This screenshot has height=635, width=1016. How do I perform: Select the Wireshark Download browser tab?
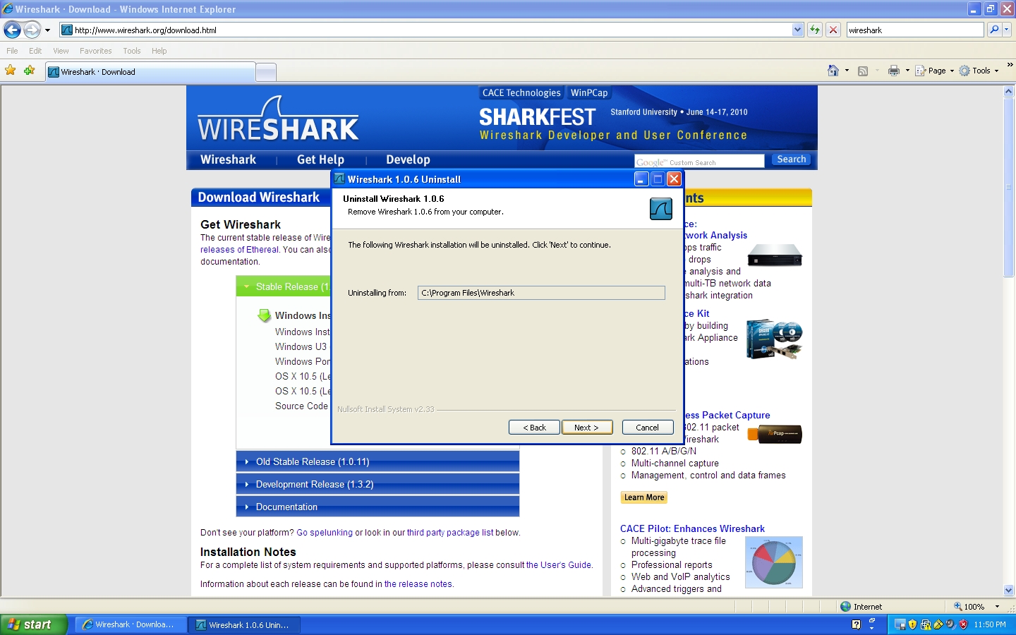pyautogui.click(x=150, y=72)
